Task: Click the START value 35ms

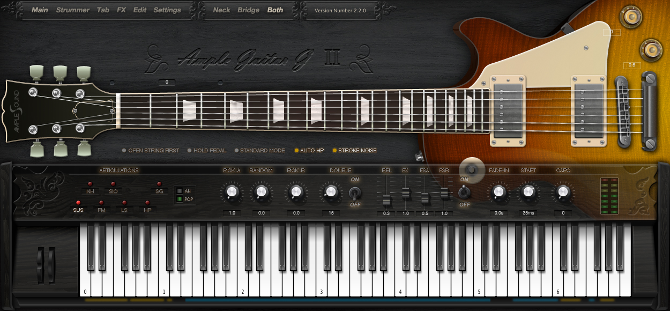Action: click(528, 213)
